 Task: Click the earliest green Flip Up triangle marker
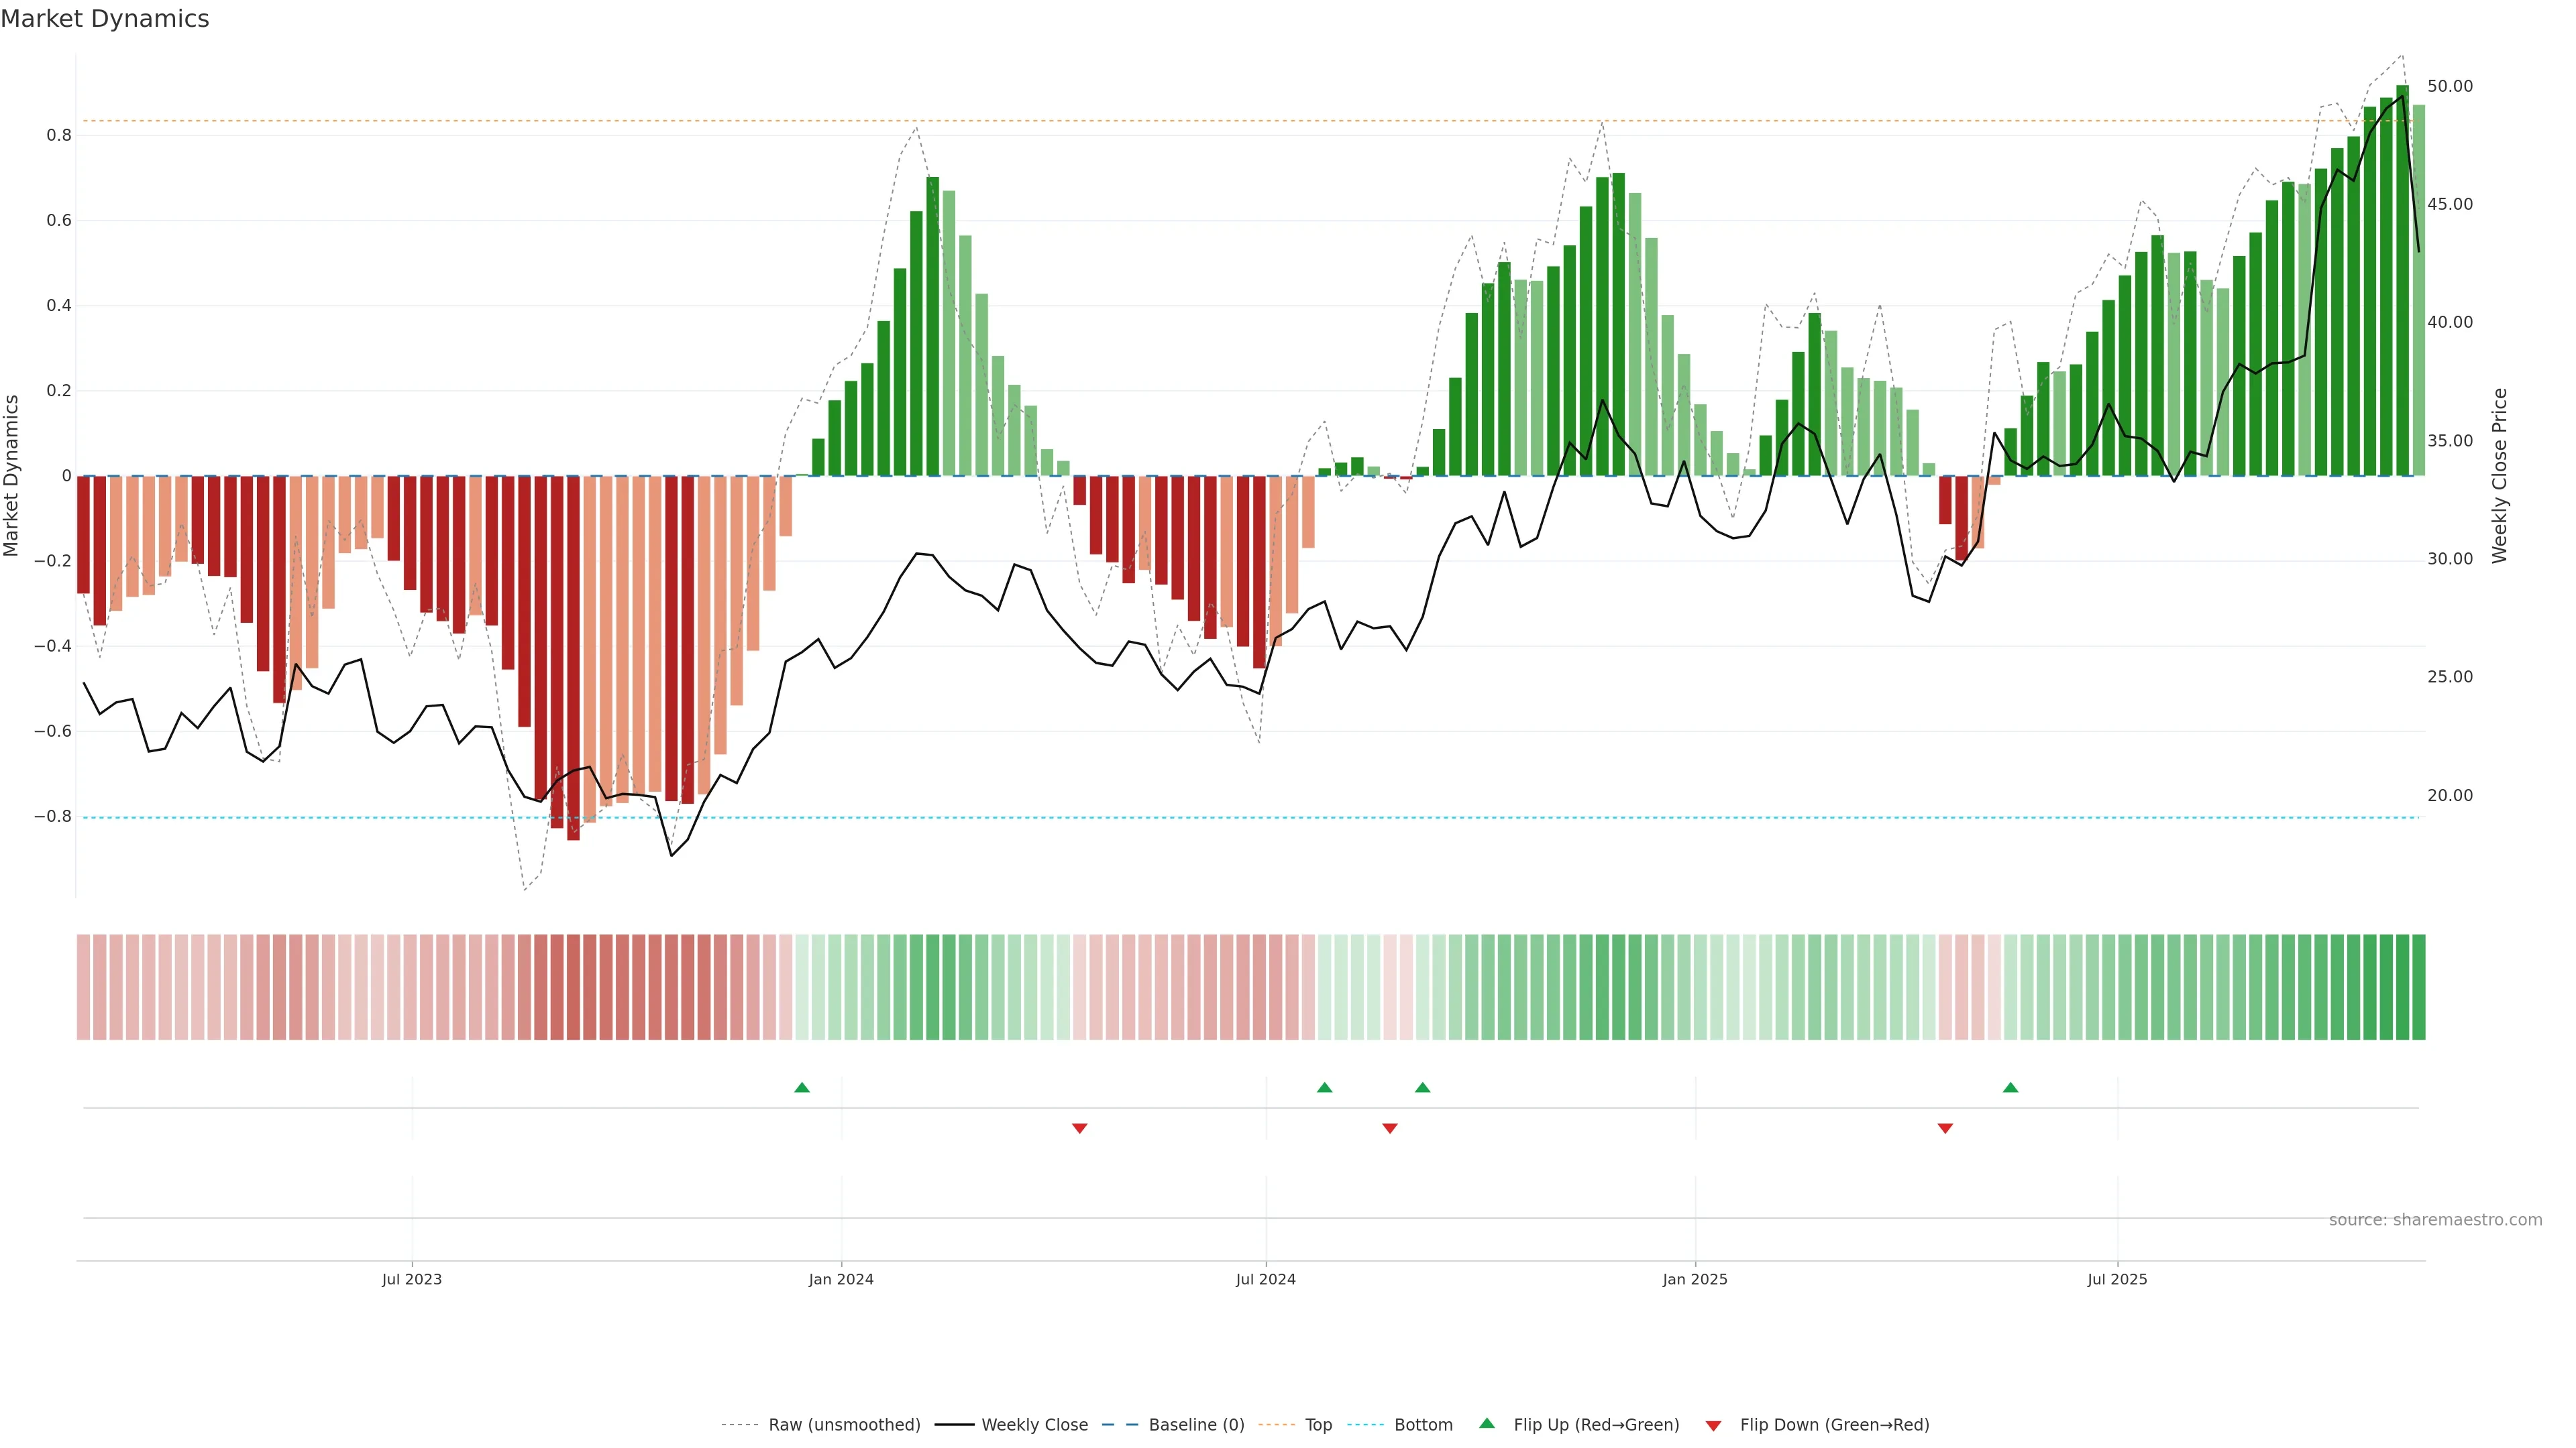pos(801,1087)
